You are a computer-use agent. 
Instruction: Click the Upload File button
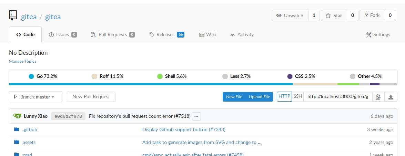coord(259,97)
